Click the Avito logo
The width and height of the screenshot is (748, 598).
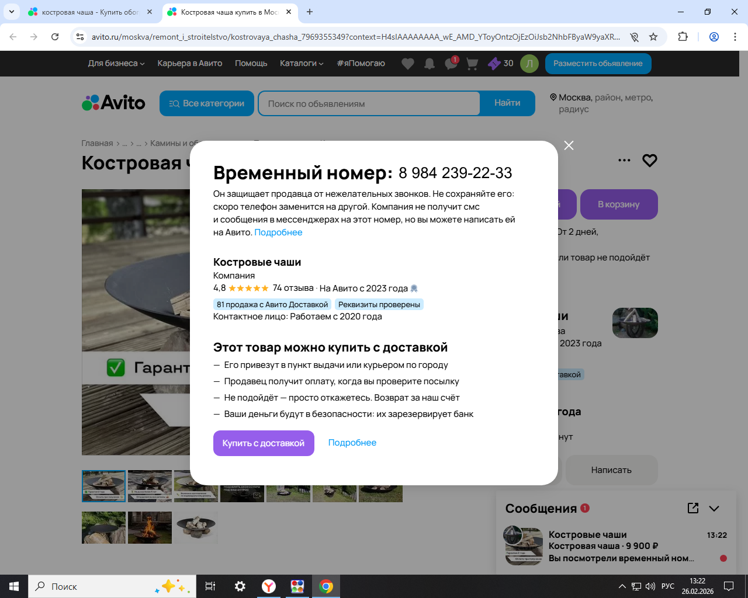[x=113, y=103]
